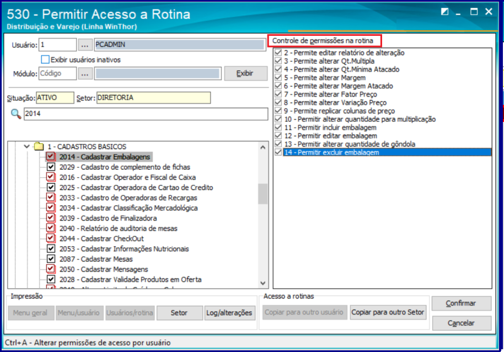Toggle 10 - Permitir alterar quantidade para multiplicação
This screenshot has width=504, height=352.
278,119
